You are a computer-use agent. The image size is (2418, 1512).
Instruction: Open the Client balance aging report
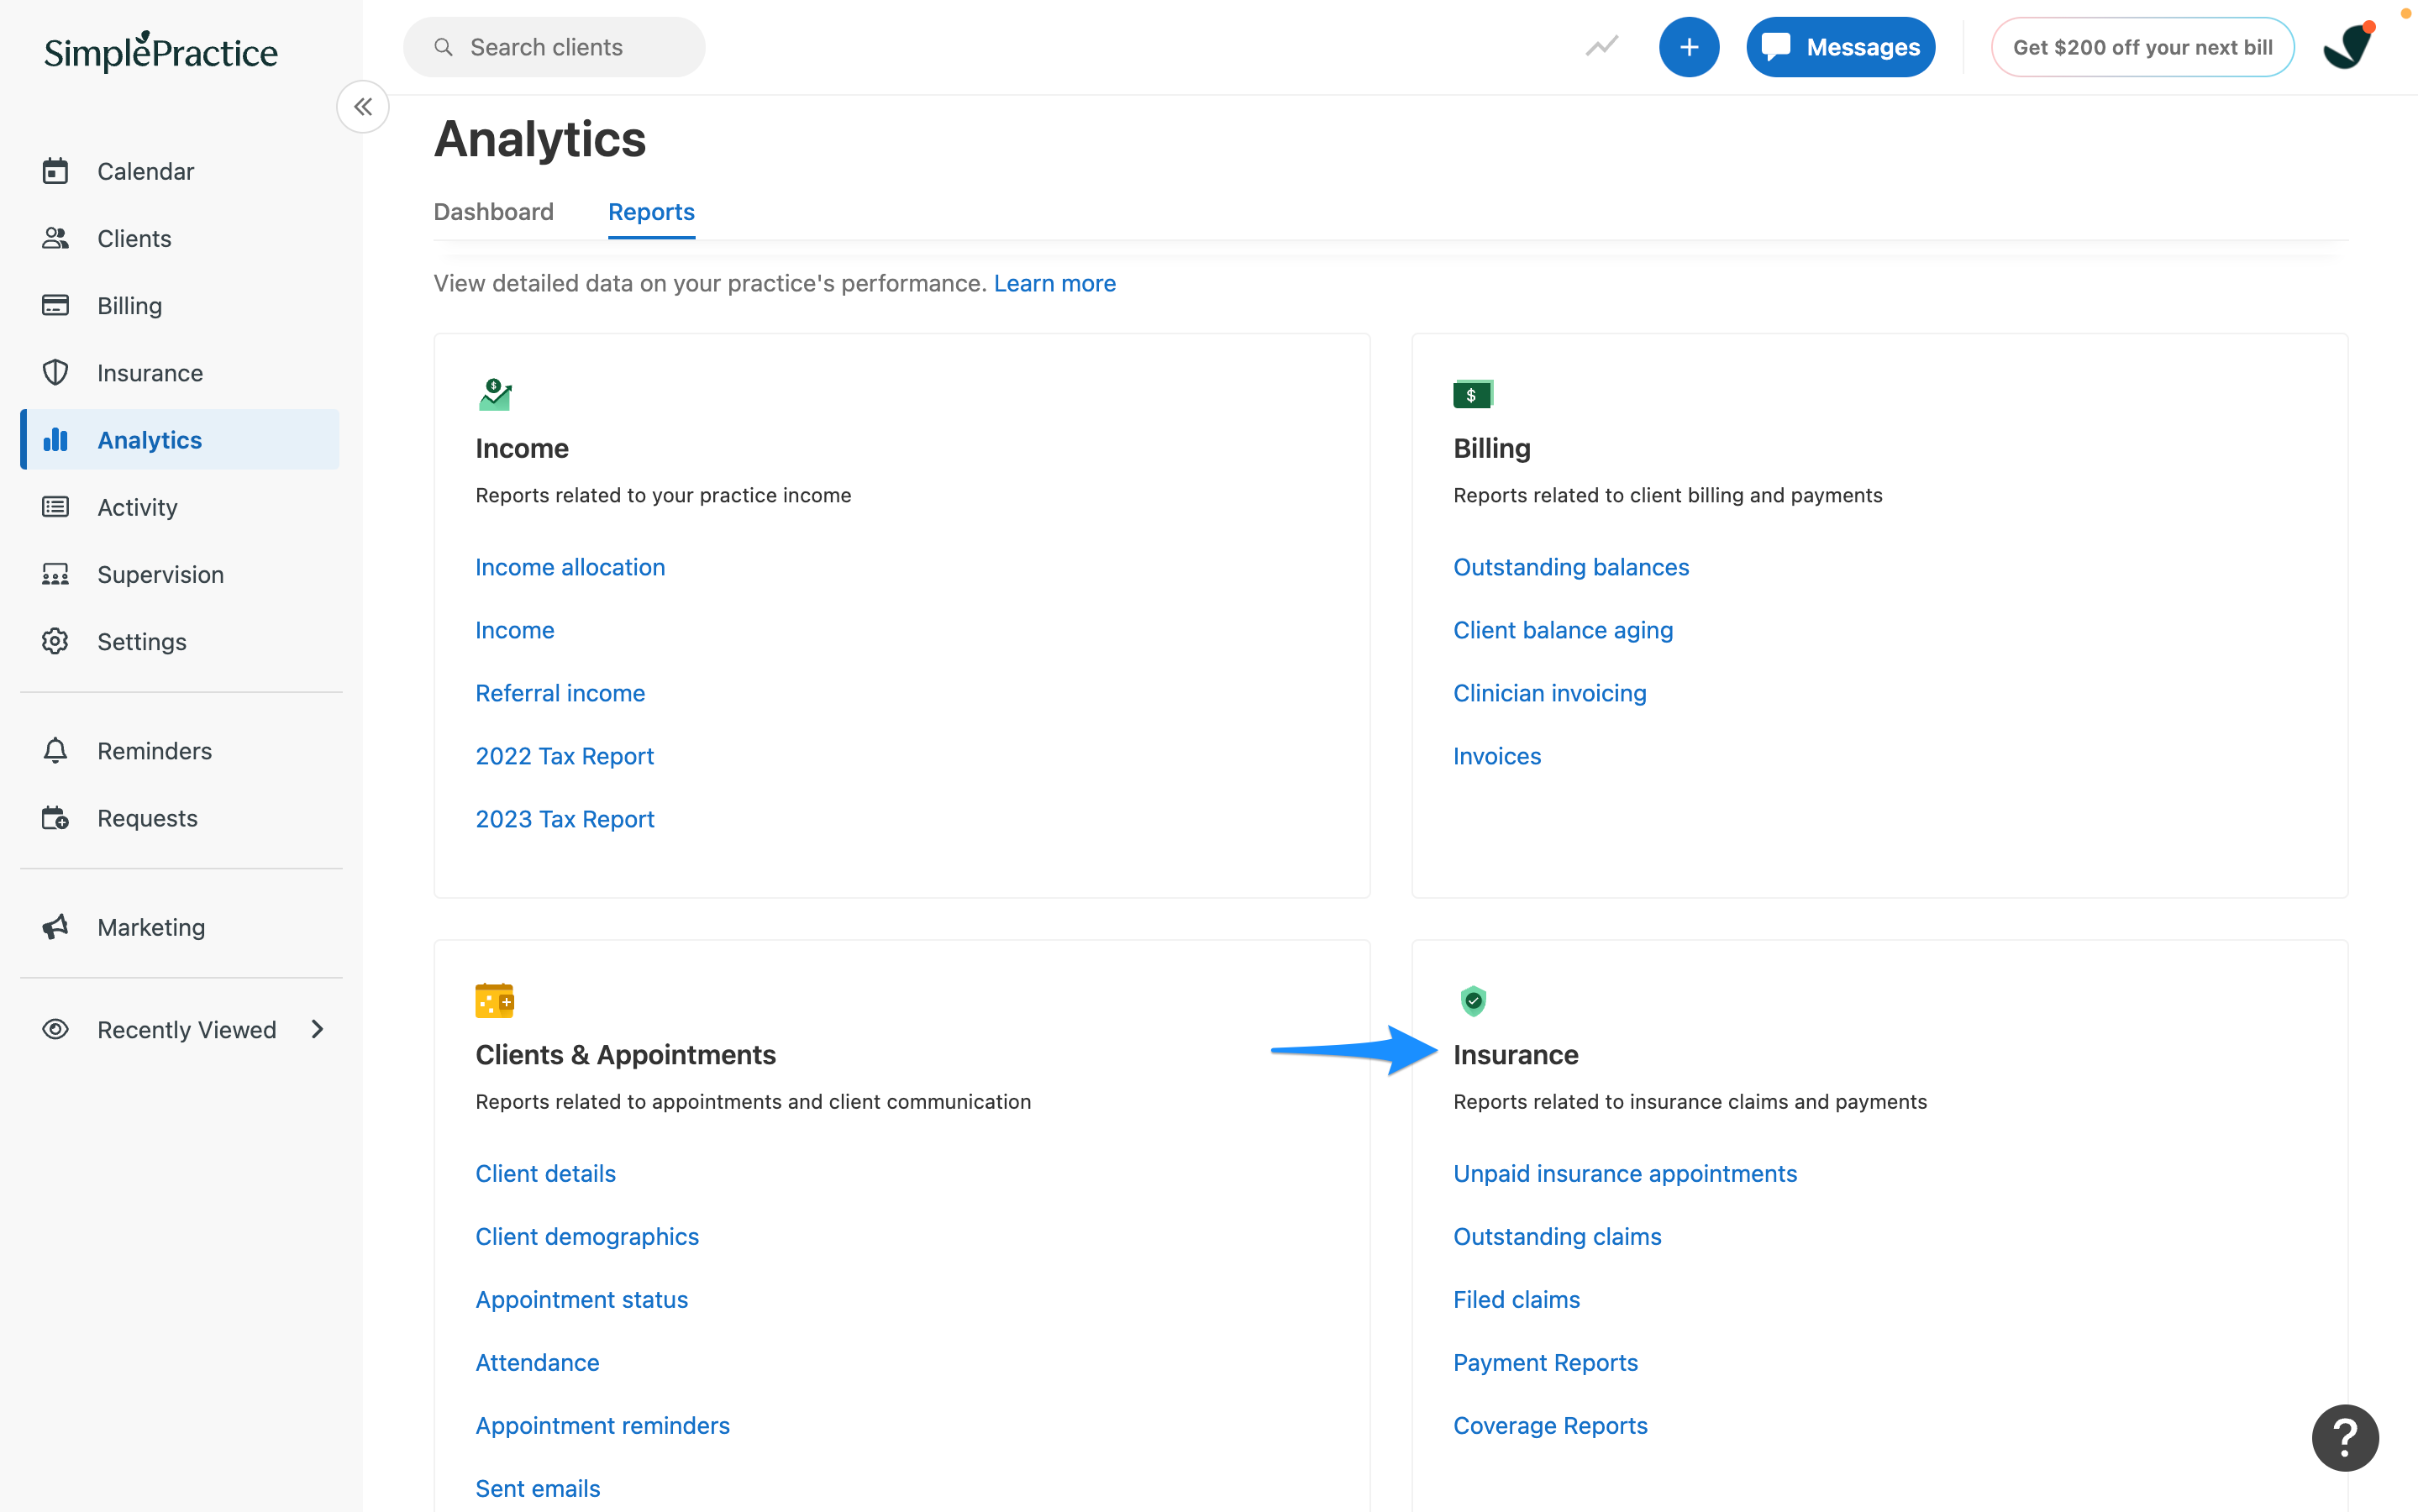tap(1562, 630)
